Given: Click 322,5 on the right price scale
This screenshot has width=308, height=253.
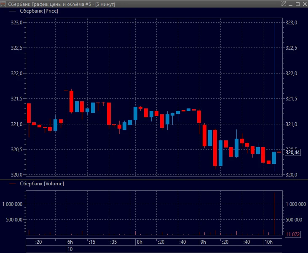Looking at the screenshot, I should coord(291,48).
